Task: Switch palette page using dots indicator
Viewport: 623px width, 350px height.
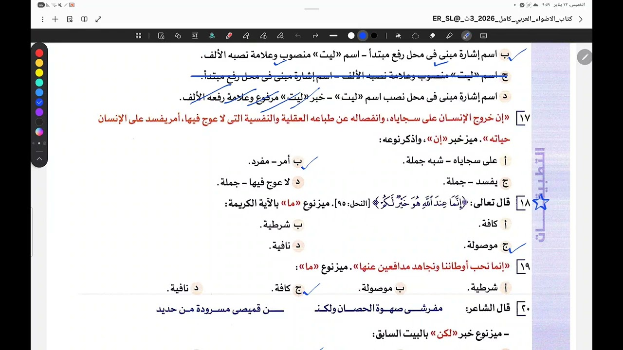Action: (x=39, y=143)
